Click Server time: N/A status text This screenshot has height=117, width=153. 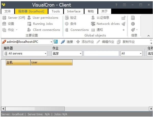click(x=39, y=114)
